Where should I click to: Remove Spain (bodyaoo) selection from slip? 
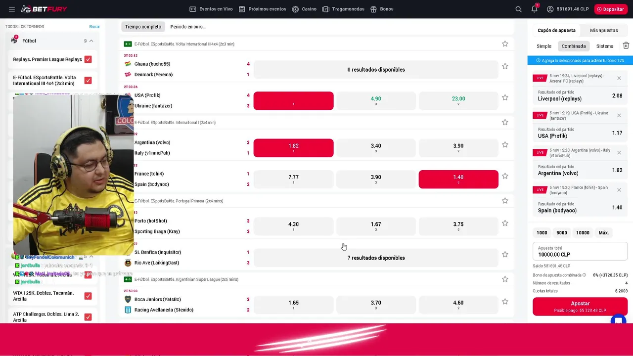click(x=619, y=190)
